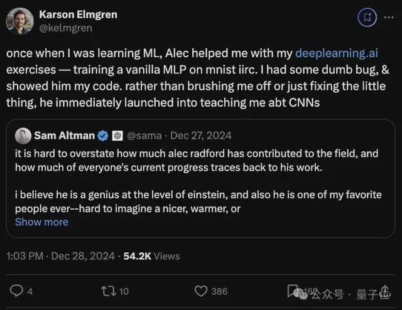This screenshot has height=310, width=402.
Task: Open Sam Altman's name in quoted tweet
Action: tap(65, 136)
